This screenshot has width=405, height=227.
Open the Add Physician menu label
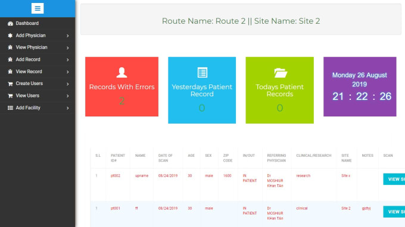click(30, 36)
